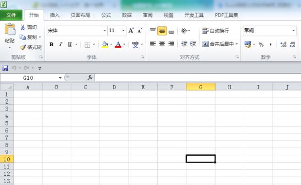Decrease cell indent

(184, 44)
